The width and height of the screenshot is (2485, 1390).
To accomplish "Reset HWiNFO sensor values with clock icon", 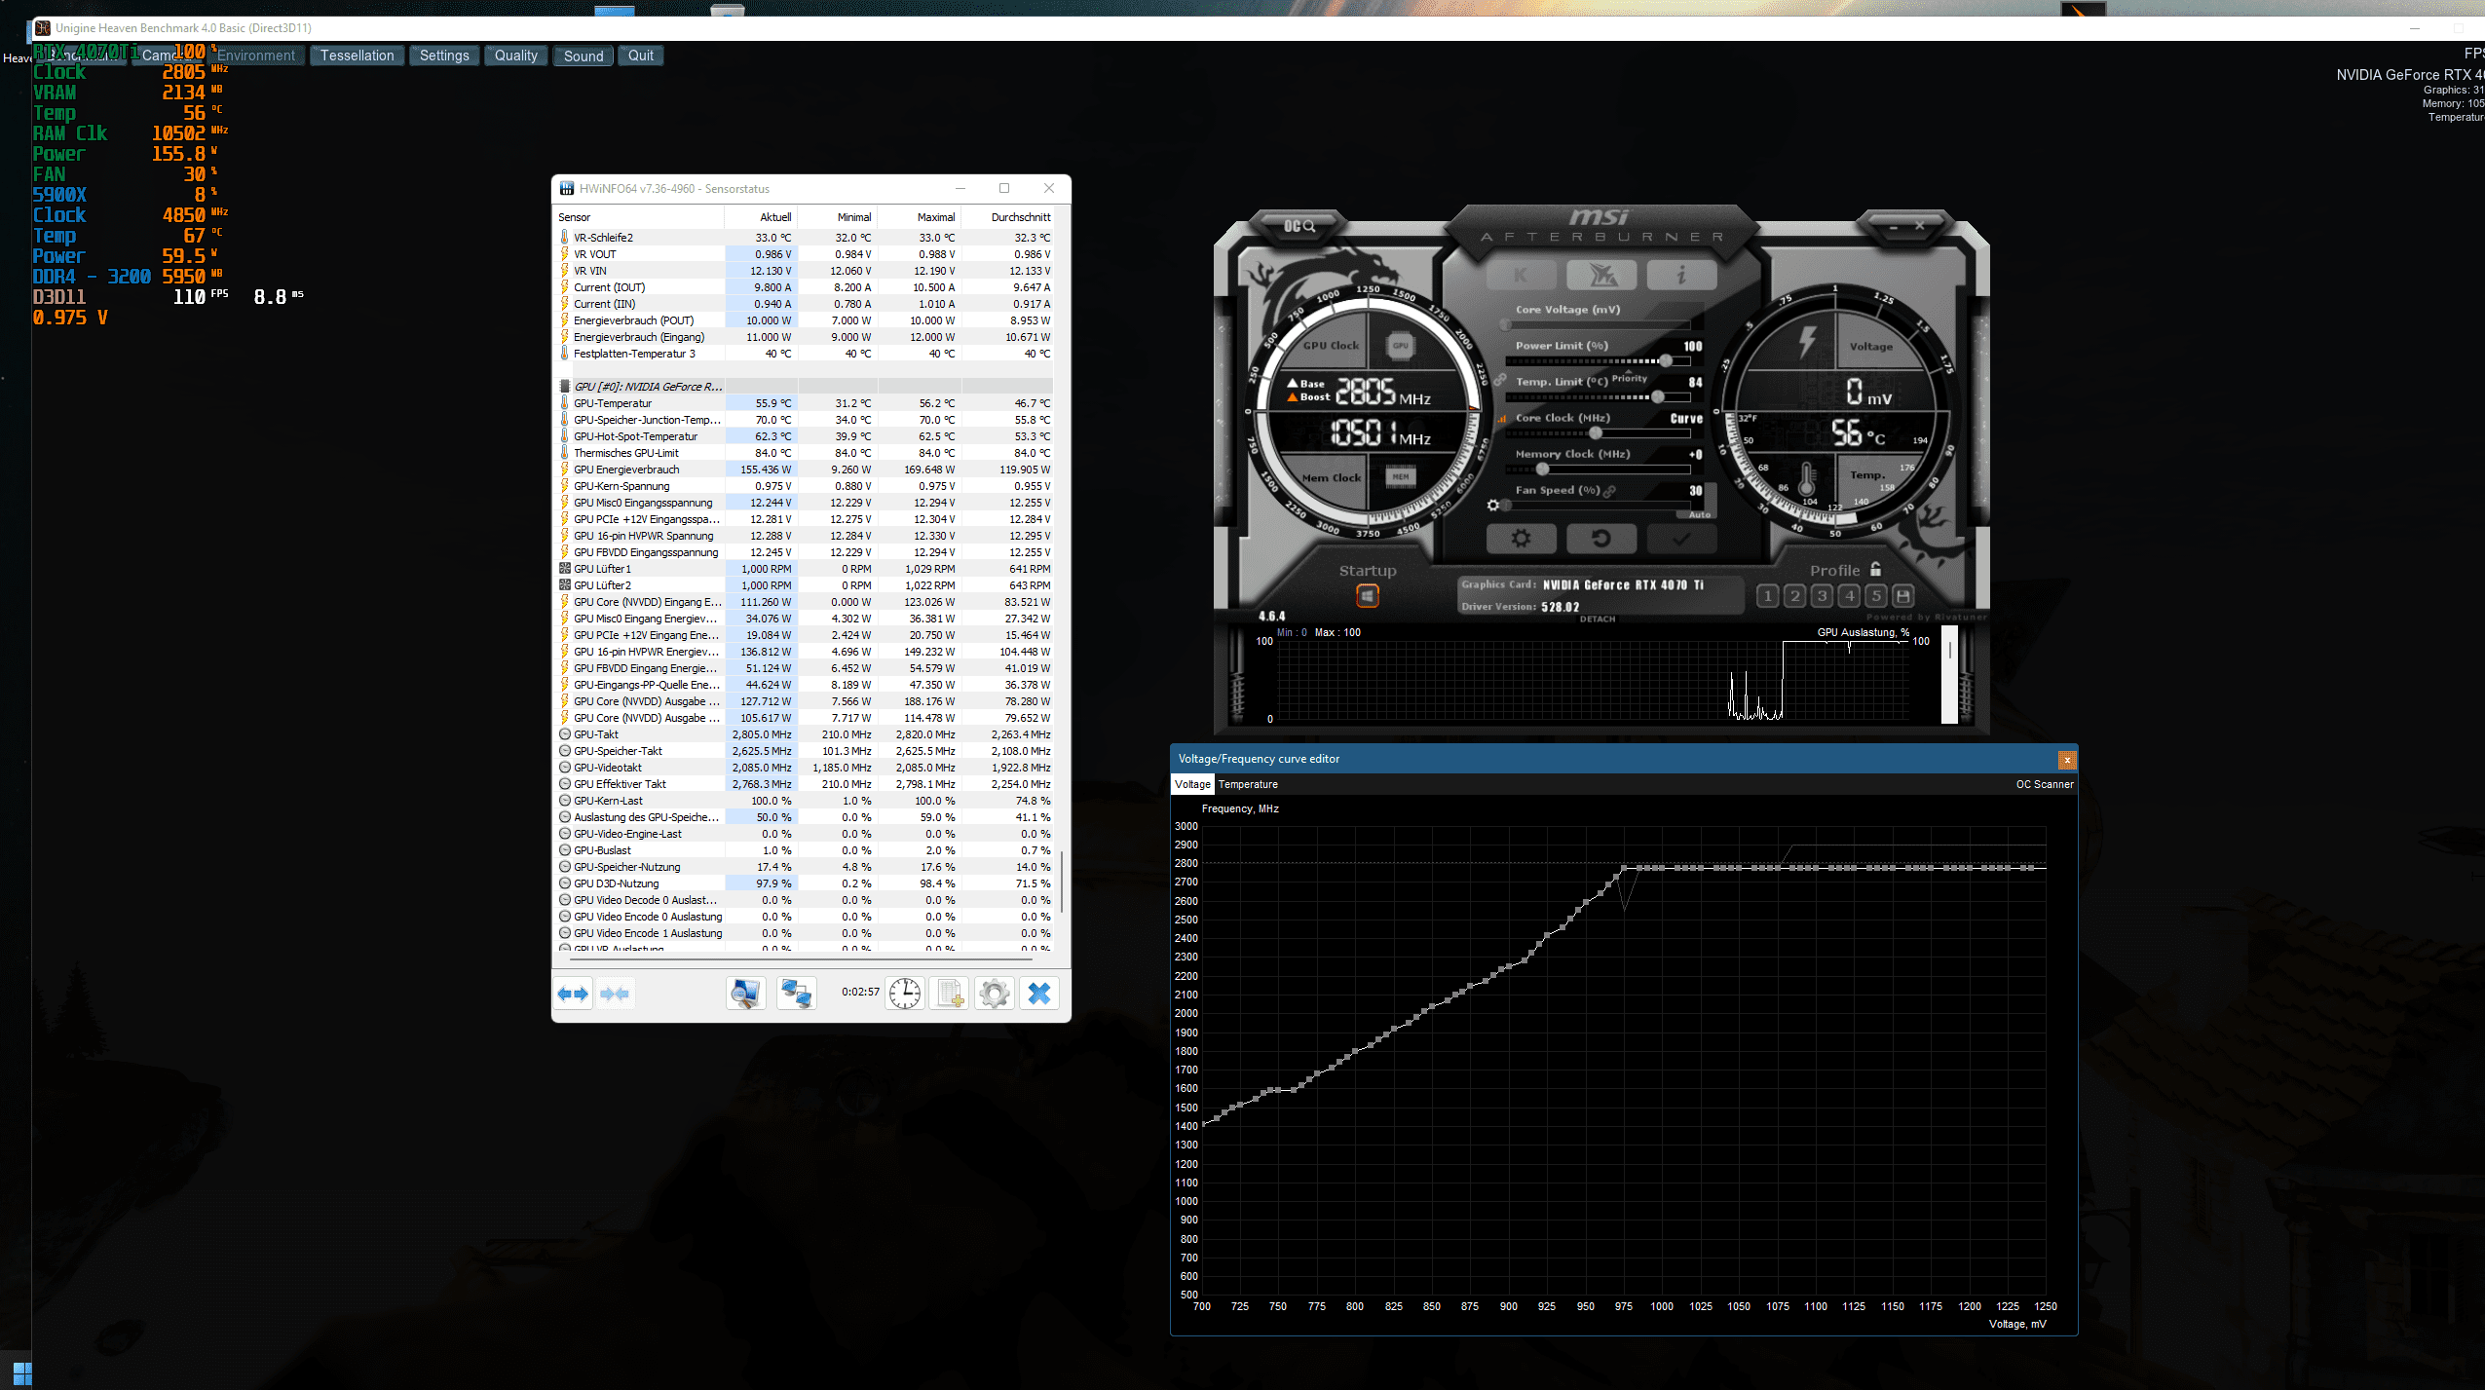I will coord(905,994).
